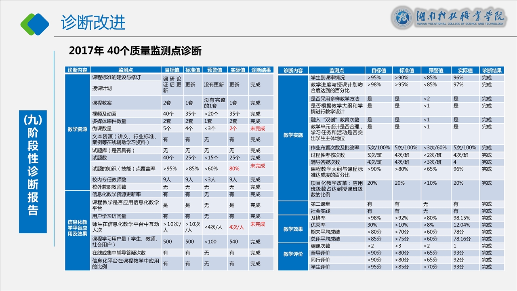Click the blue-green diamond logo beside the title
The image size is (517, 291).
tap(35, 23)
